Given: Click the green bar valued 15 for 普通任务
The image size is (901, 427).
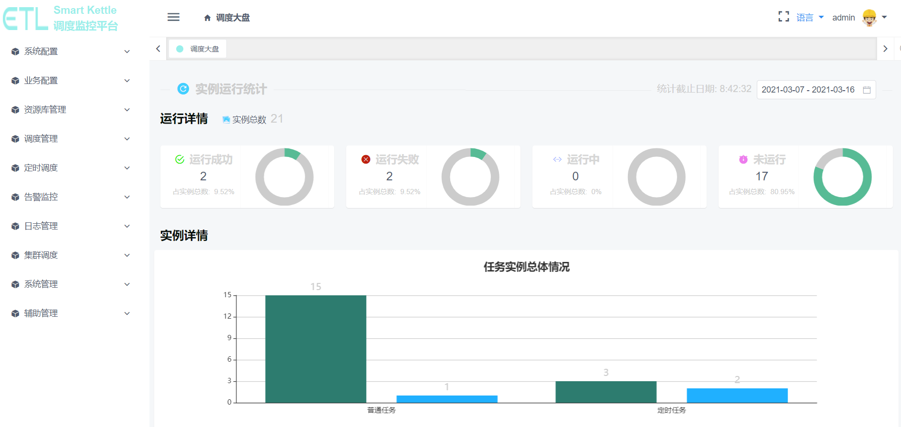Looking at the screenshot, I should (x=316, y=349).
